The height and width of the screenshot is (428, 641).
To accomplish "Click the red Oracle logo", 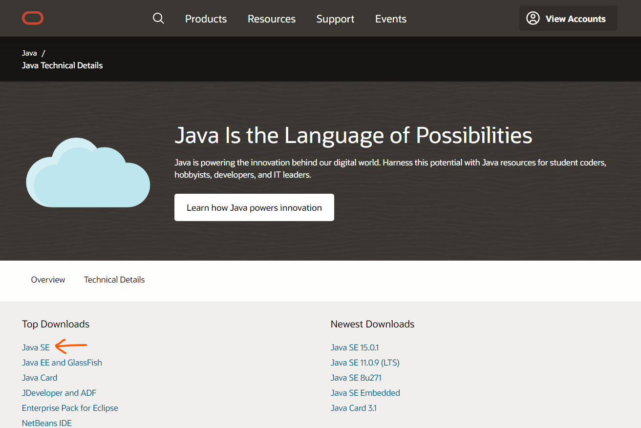I will pos(33,19).
